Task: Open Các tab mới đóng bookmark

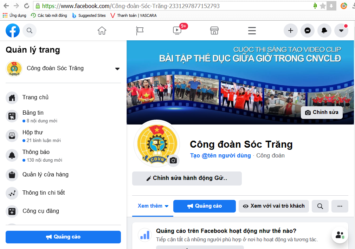Action: [49, 15]
